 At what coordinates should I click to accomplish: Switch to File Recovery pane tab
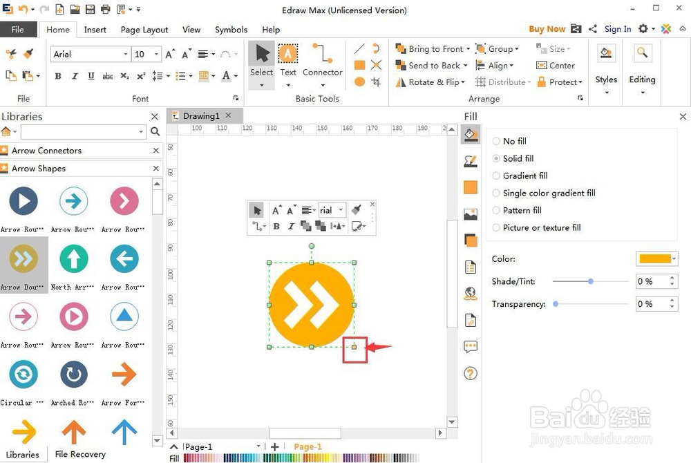80,454
